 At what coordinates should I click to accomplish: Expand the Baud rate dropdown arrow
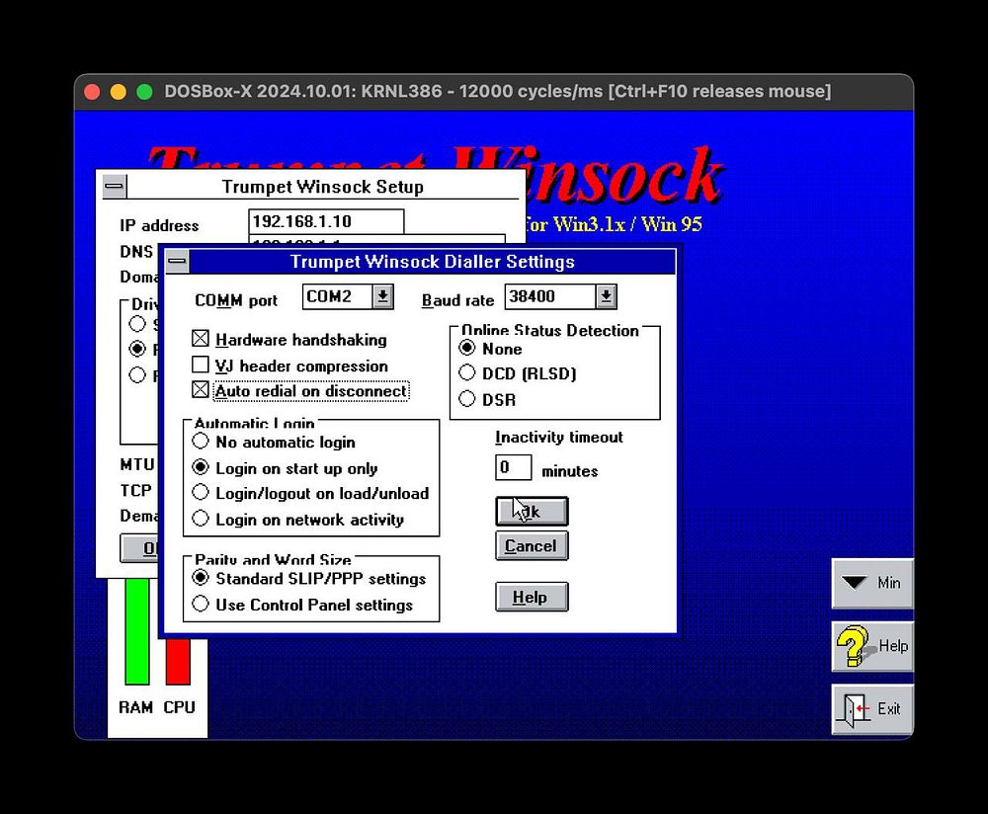(606, 296)
